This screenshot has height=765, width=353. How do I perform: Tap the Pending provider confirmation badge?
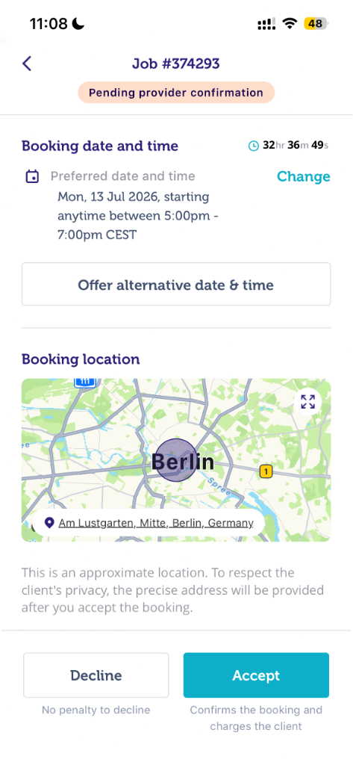[x=176, y=92]
